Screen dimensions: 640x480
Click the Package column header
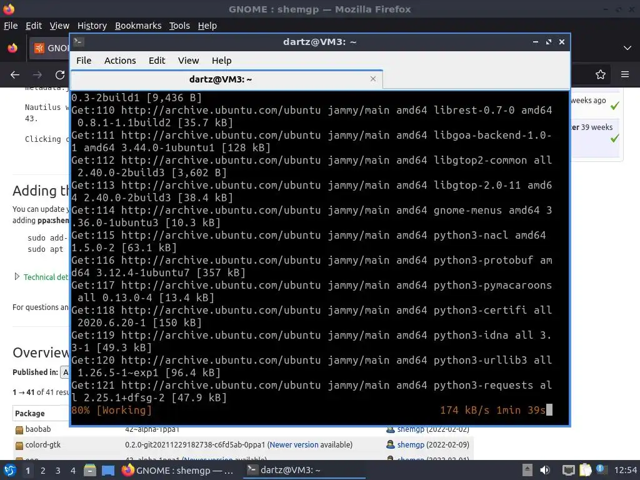30,414
